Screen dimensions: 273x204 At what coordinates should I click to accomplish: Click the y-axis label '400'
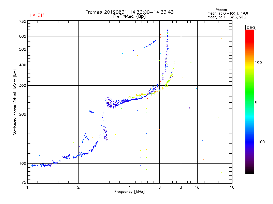tap(23, 65)
